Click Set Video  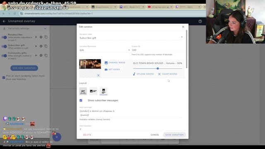pyautogui.click(x=112, y=70)
